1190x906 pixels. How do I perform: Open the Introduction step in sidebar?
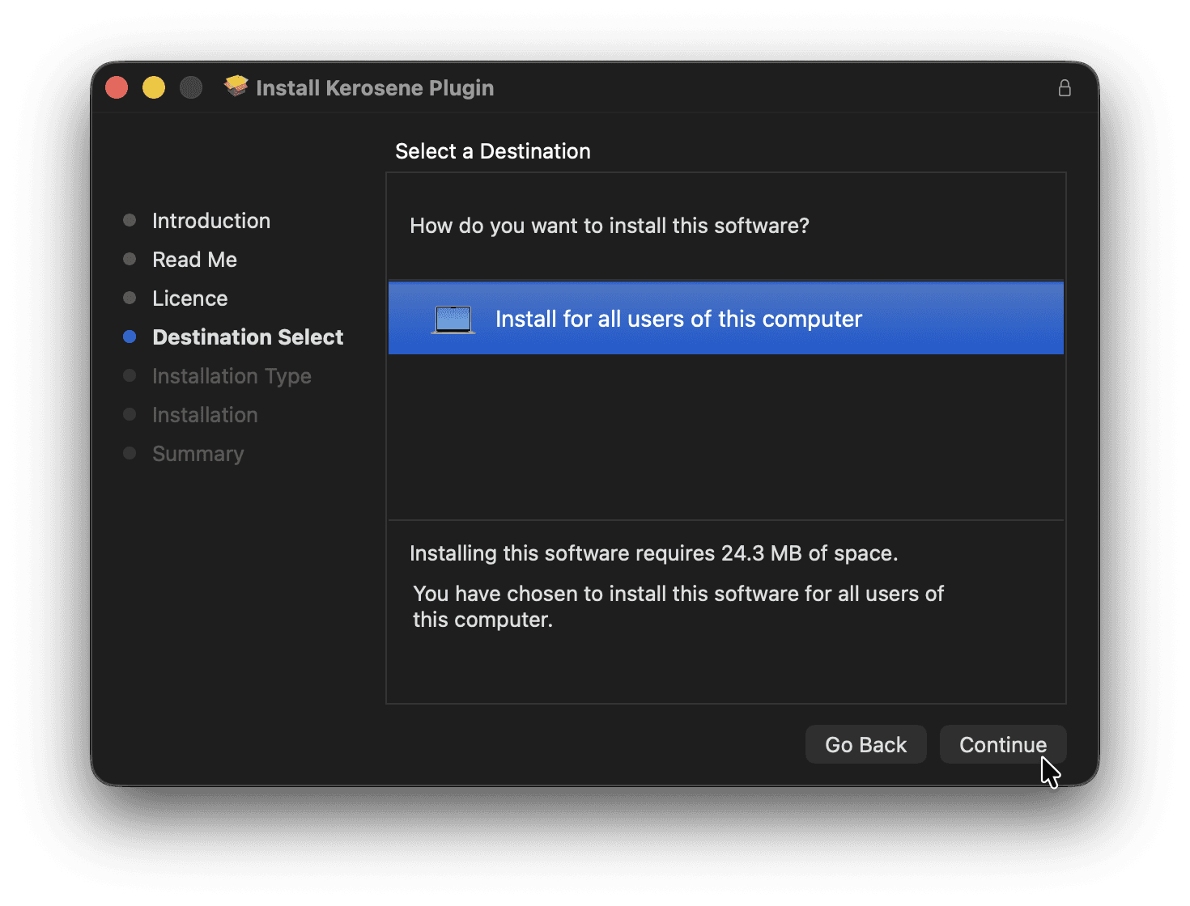tap(211, 221)
